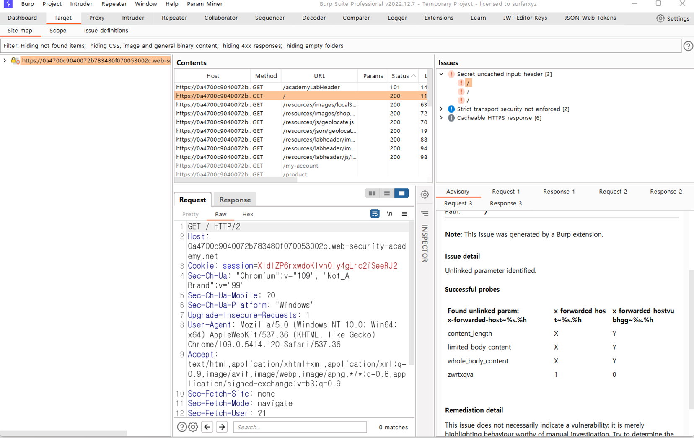Viewport: 694px width, 438px height.
Task: Sort contents by the Host column
Action: (212, 76)
